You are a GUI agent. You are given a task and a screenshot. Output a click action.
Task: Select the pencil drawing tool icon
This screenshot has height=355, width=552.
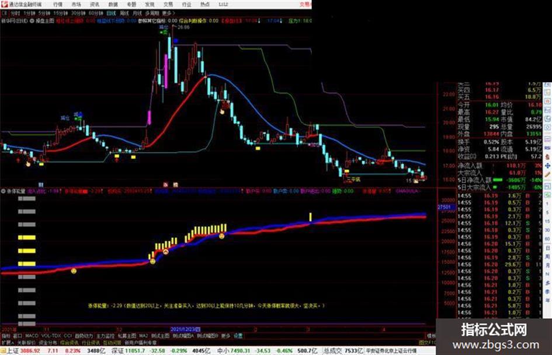[548, 175]
